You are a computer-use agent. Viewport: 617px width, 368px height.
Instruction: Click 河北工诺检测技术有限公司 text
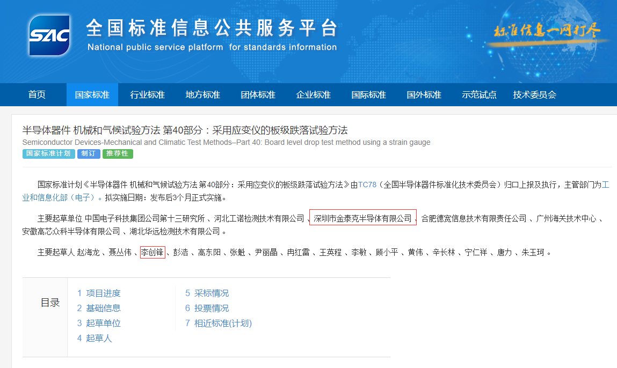click(259, 218)
